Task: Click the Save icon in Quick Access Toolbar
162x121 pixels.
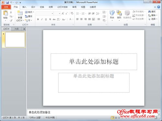Action: [7, 2]
